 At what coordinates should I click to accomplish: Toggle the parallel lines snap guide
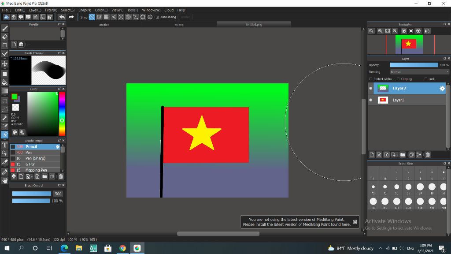99,17
